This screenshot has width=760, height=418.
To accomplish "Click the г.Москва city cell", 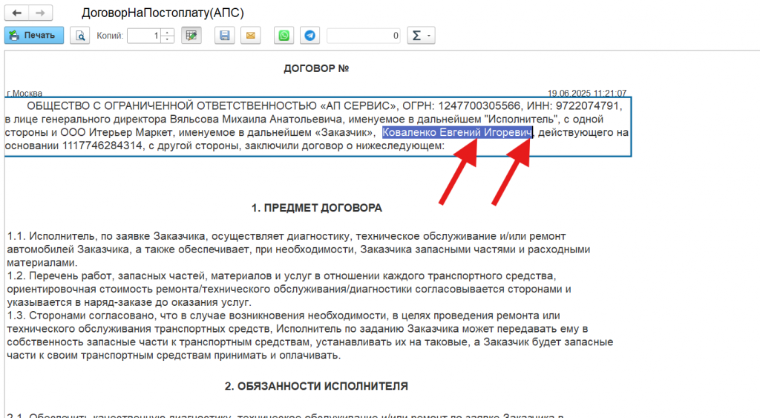I will click(x=24, y=93).
